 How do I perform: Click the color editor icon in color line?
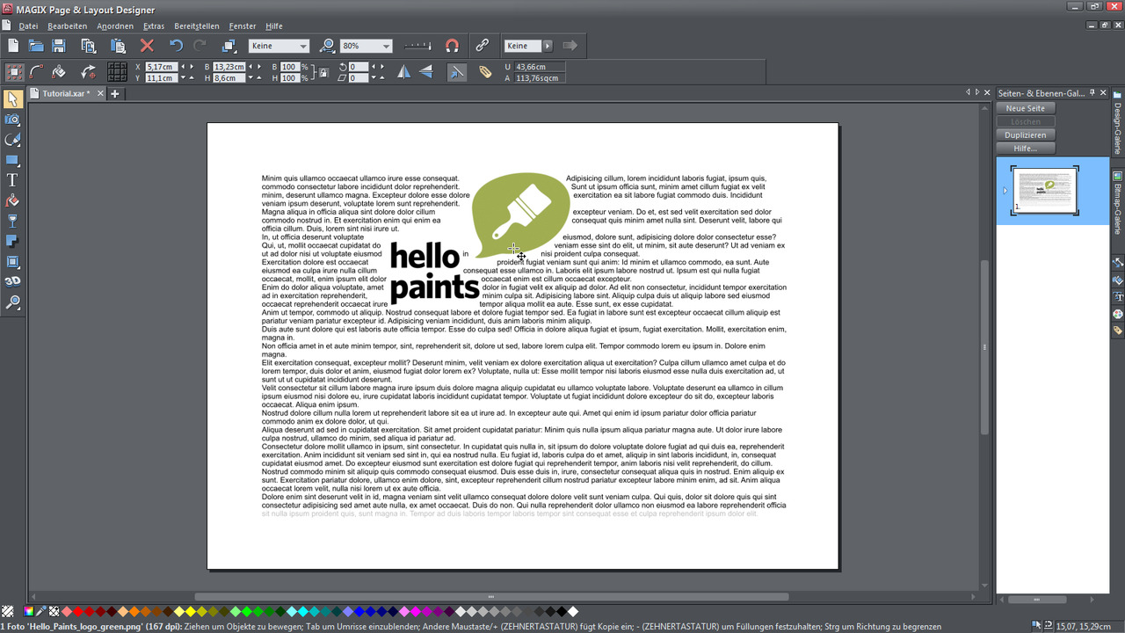pos(29,611)
